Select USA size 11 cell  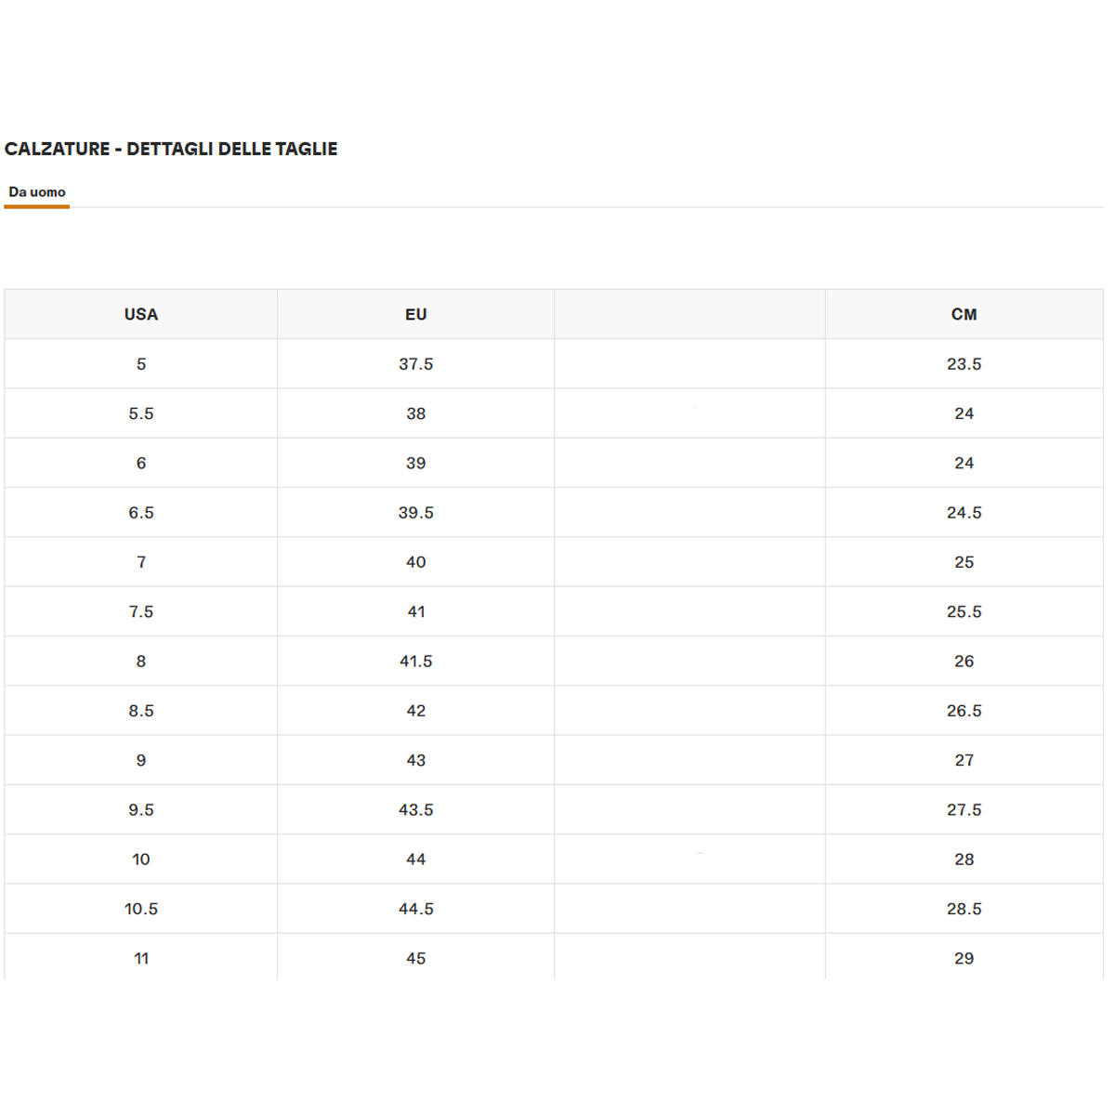(141, 957)
